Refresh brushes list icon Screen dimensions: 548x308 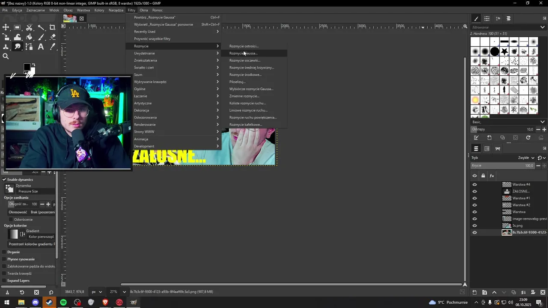pos(528,138)
